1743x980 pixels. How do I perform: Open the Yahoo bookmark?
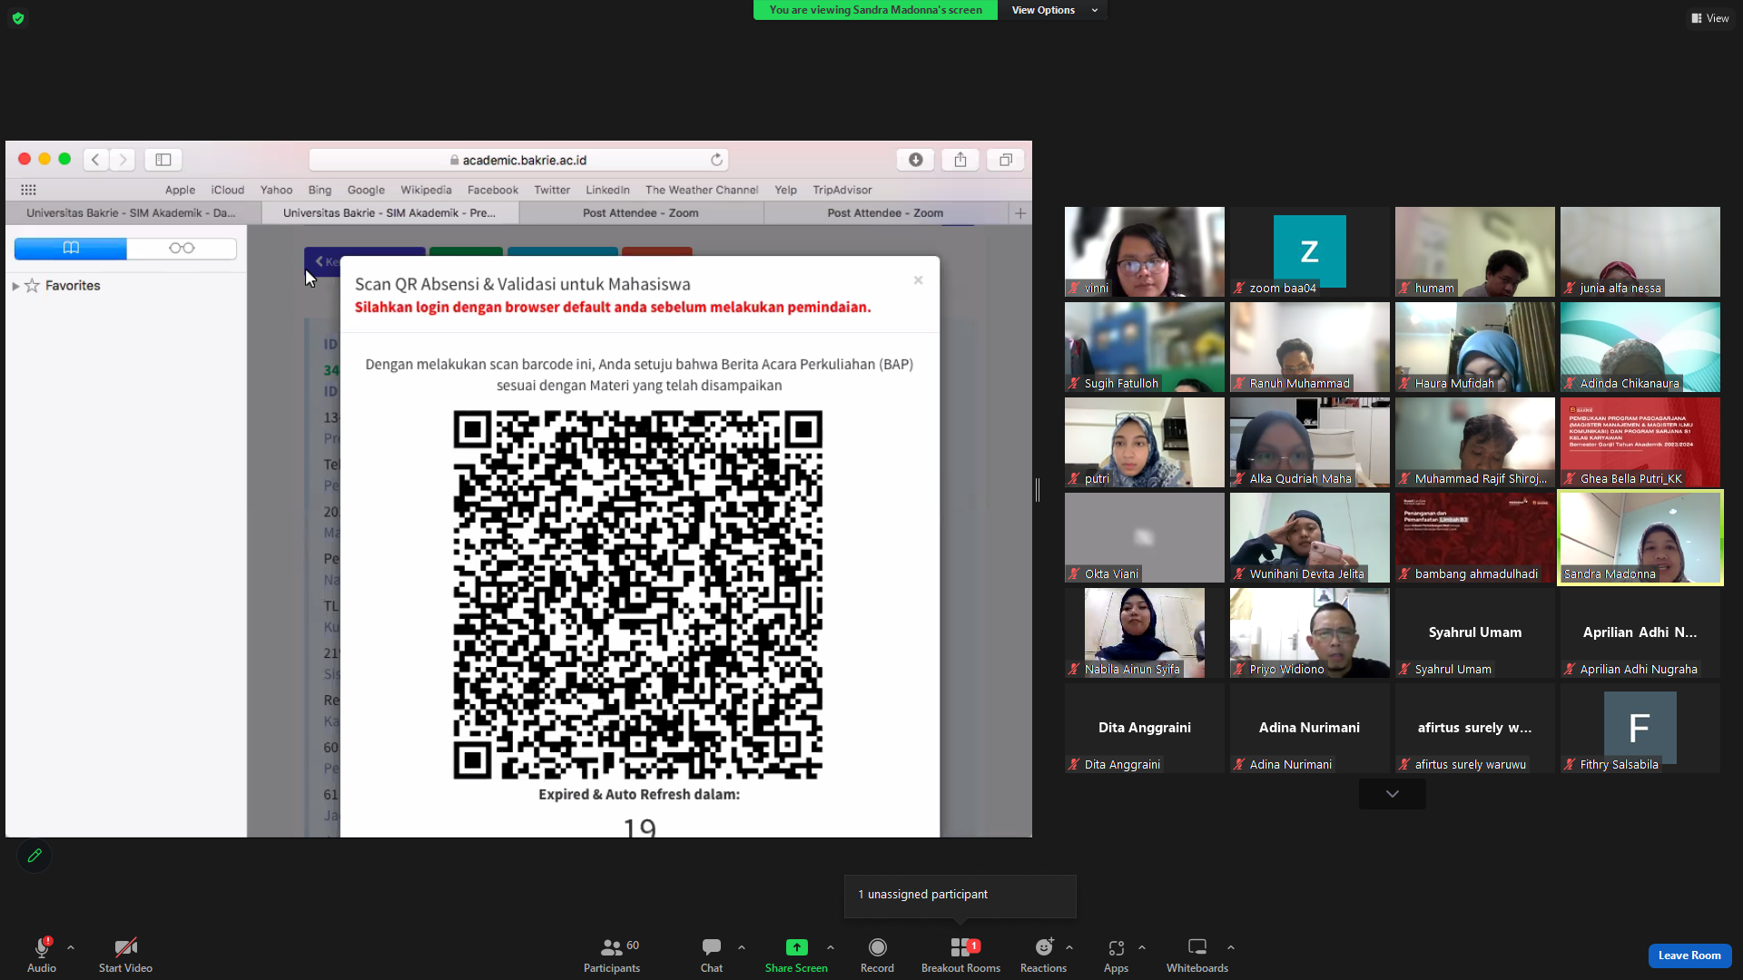276,190
